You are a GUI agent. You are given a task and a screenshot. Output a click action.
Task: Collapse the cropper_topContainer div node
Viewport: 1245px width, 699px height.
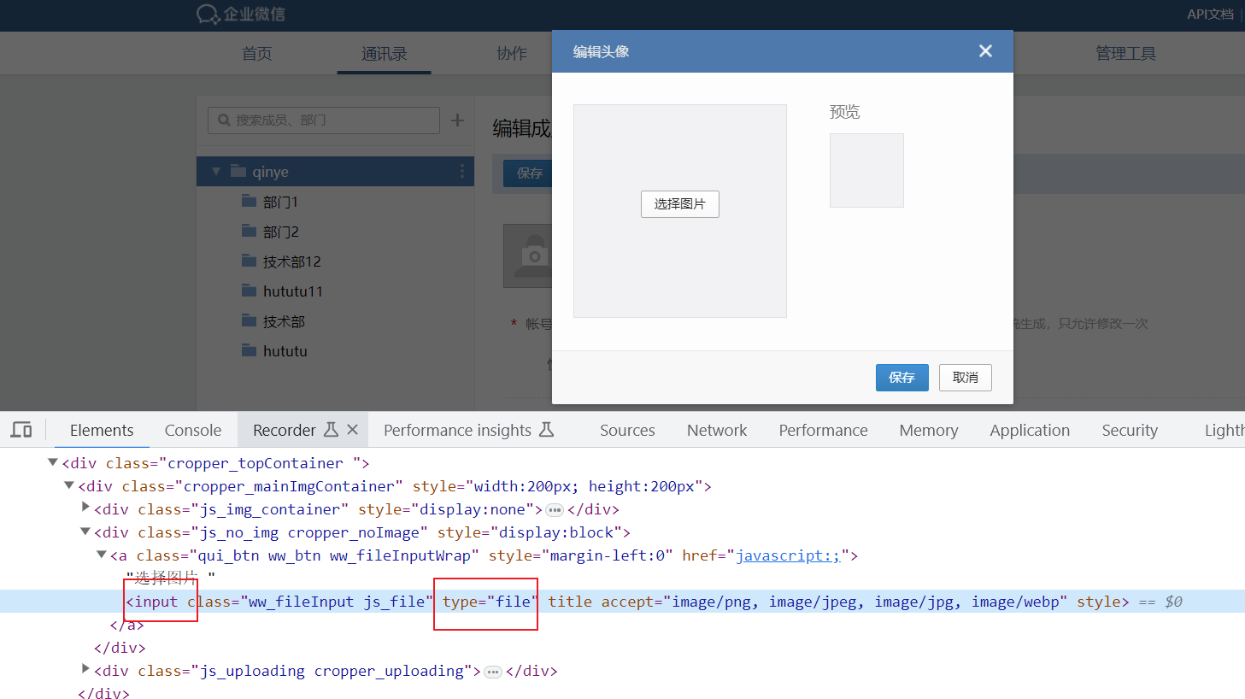tap(53, 462)
